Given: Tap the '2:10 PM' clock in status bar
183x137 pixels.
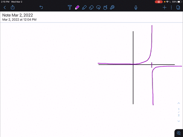Looking at the screenshot, I should pyautogui.click(x=5, y=2).
